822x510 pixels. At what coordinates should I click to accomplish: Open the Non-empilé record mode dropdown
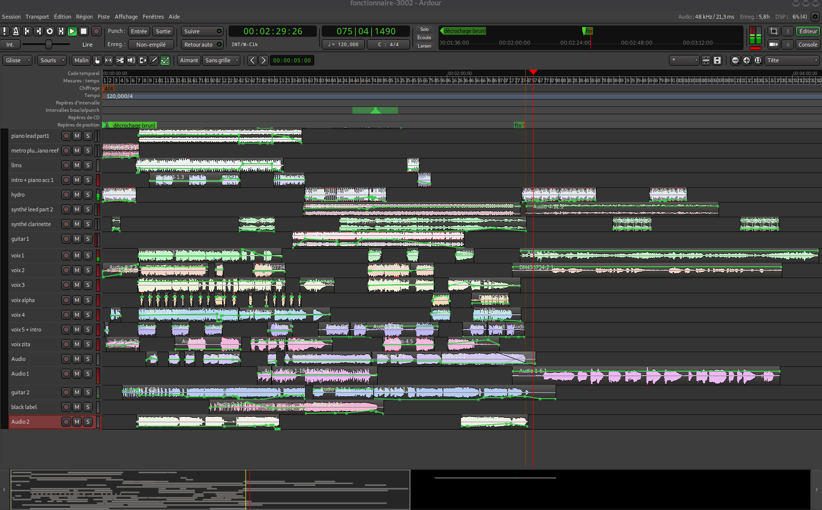pos(151,45)
